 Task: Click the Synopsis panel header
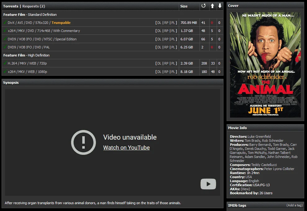112,83
